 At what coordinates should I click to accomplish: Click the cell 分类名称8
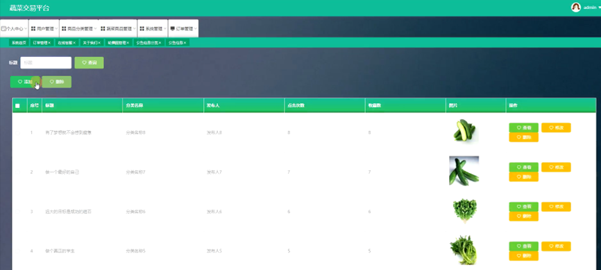(136, 133)
